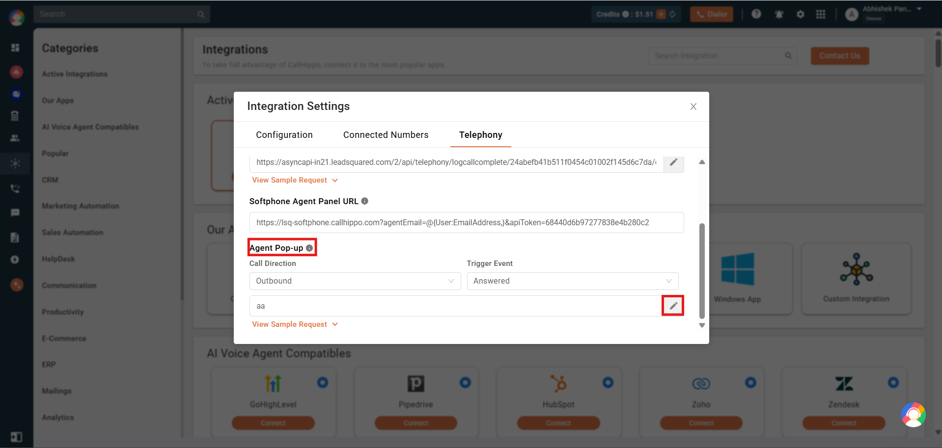942x448 pixels.
Task: Open the apps grid icon in header
Action: click(821, 14)
